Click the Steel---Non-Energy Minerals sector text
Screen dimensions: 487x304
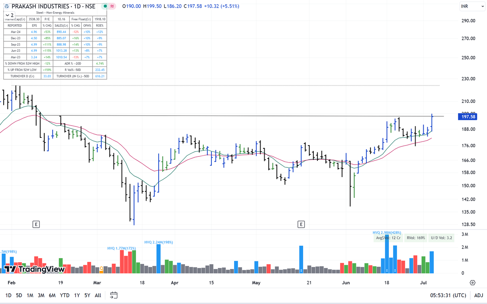55,13
